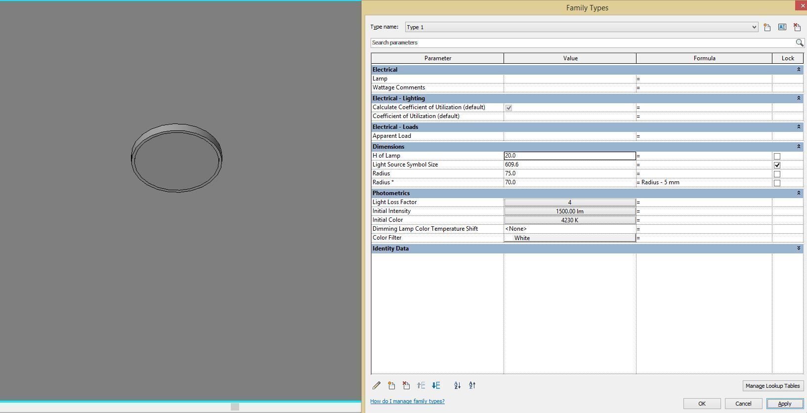Click the Wattage Comments value cell
Image resolution: width=807 pixels, height=413 pixels.
pos(570,87)
